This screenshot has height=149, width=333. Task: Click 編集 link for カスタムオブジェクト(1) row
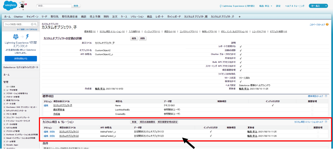[x=46, y=131]
